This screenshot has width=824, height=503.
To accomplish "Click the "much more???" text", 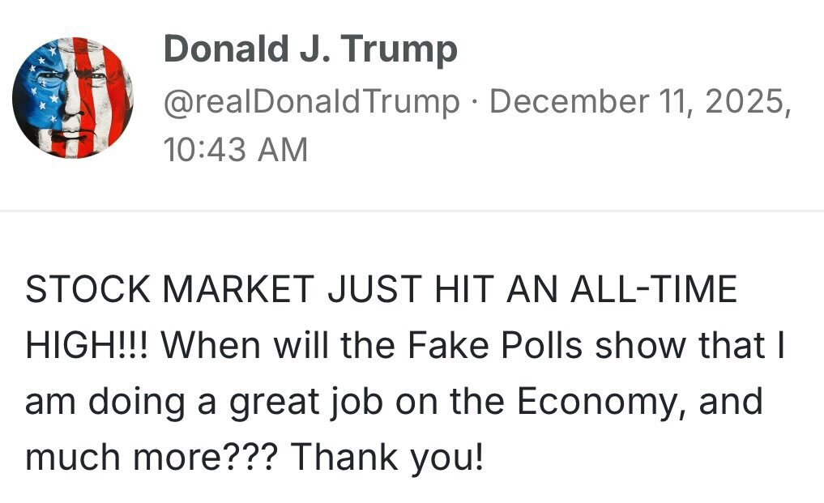I will point(152,458).
